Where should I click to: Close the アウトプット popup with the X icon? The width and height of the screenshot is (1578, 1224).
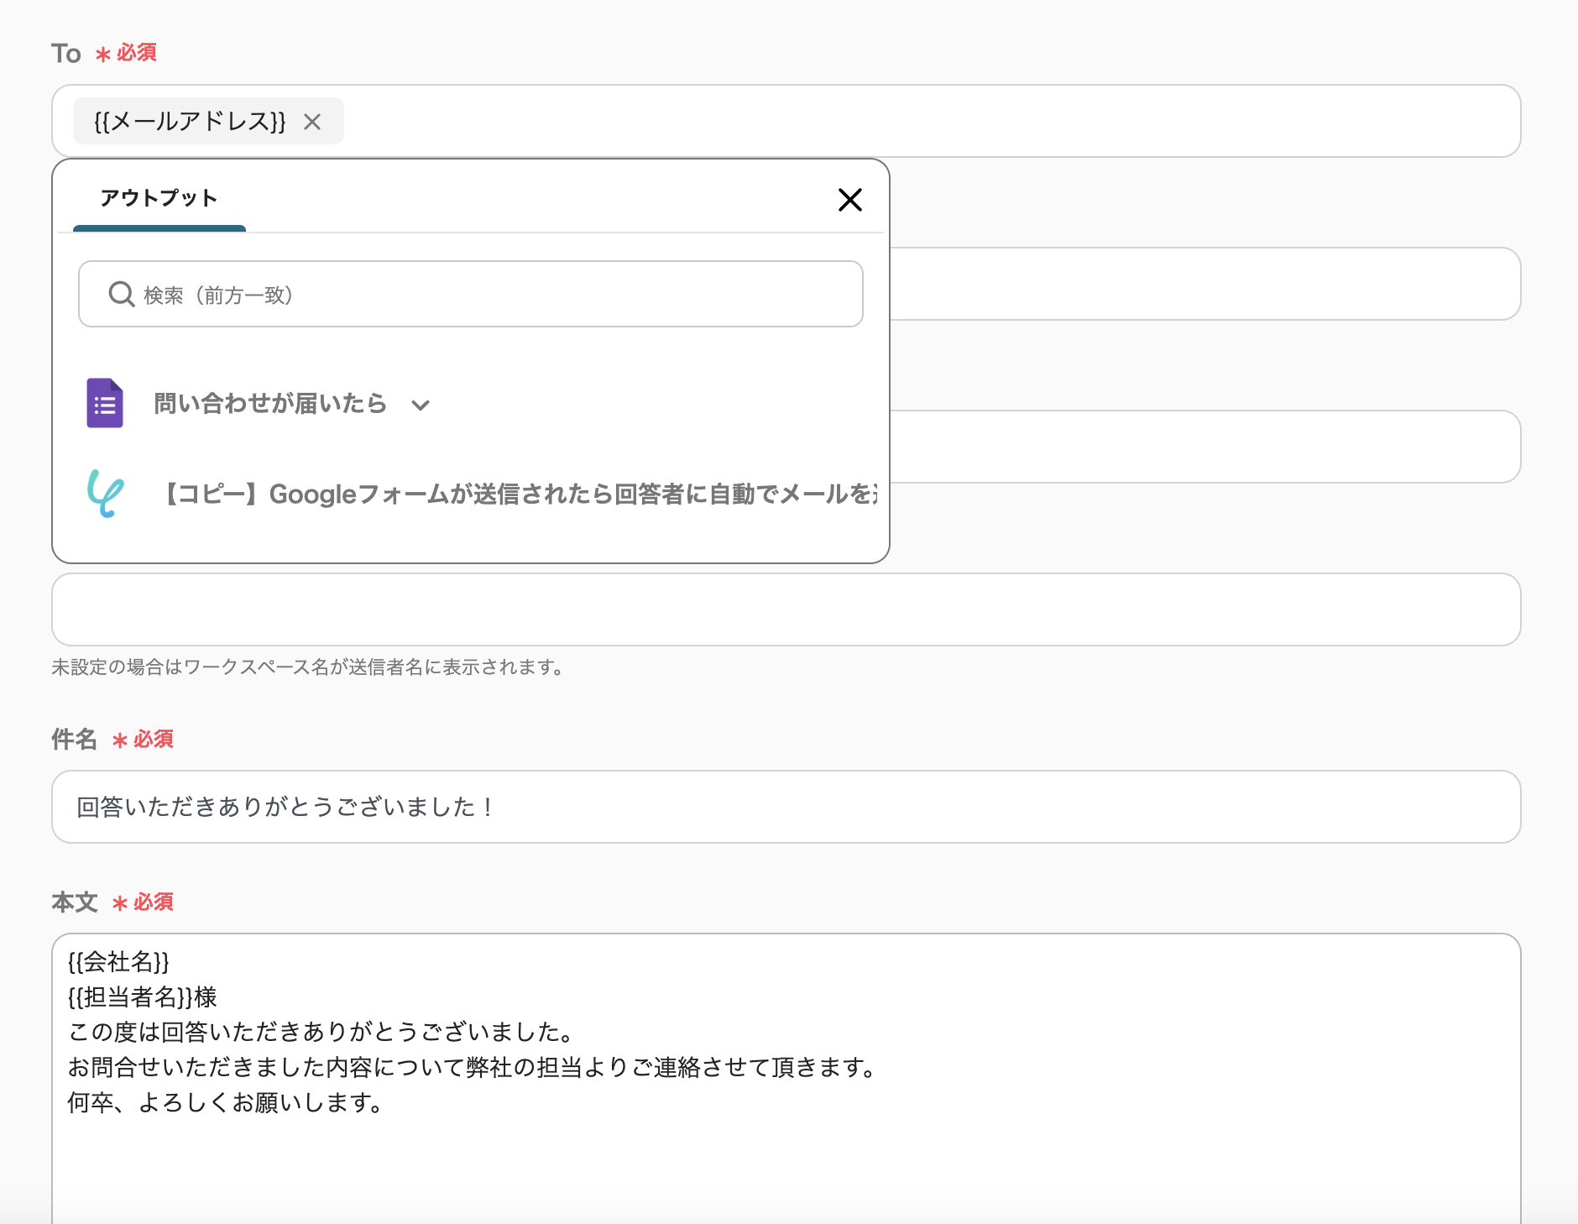point(851,200)
